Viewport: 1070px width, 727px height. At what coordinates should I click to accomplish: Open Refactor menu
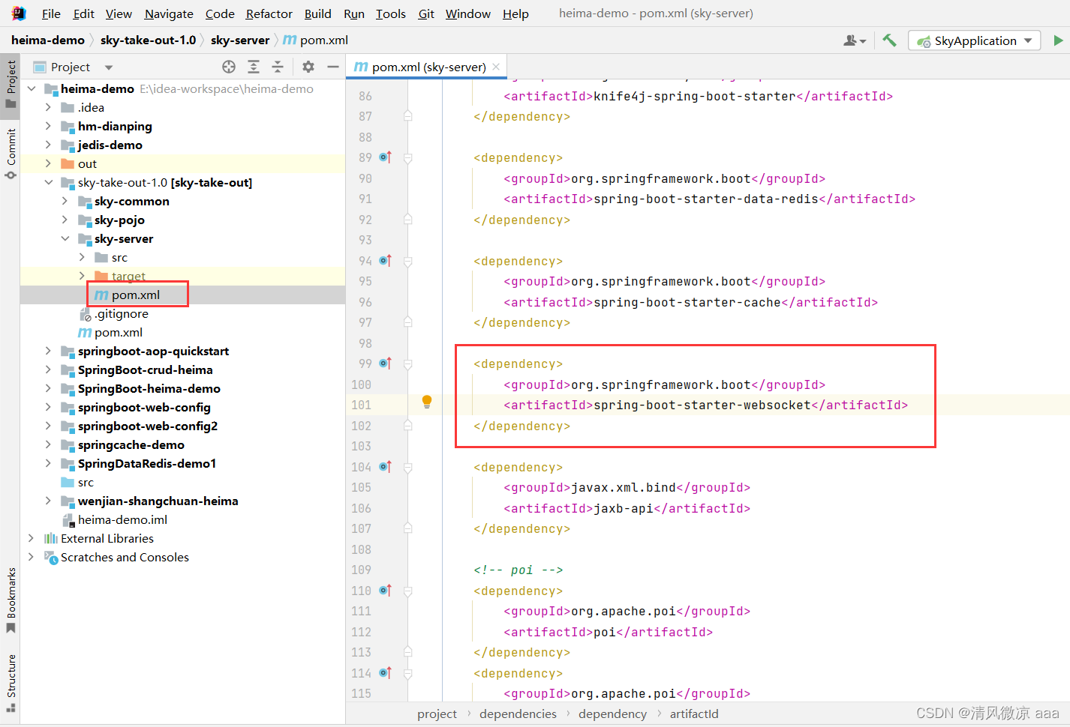269,13
